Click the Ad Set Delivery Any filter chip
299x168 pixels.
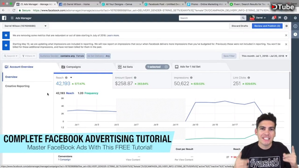(x=99, y=56)
